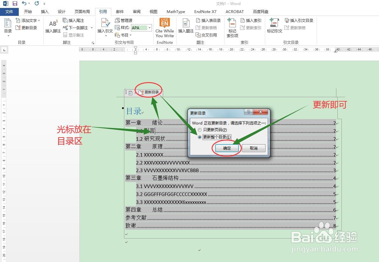This screenshot has height=262, width=379.
Task: Open the footnote group dialog launcher
Action: pyautogui.click(x=93, y=43)
